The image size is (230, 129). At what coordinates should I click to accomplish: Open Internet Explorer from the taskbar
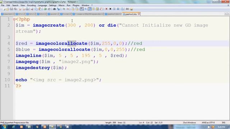coord(14,127)
